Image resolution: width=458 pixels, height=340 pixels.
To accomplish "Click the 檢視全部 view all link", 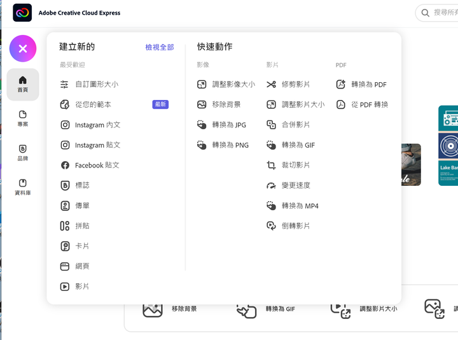I will 160,47.
